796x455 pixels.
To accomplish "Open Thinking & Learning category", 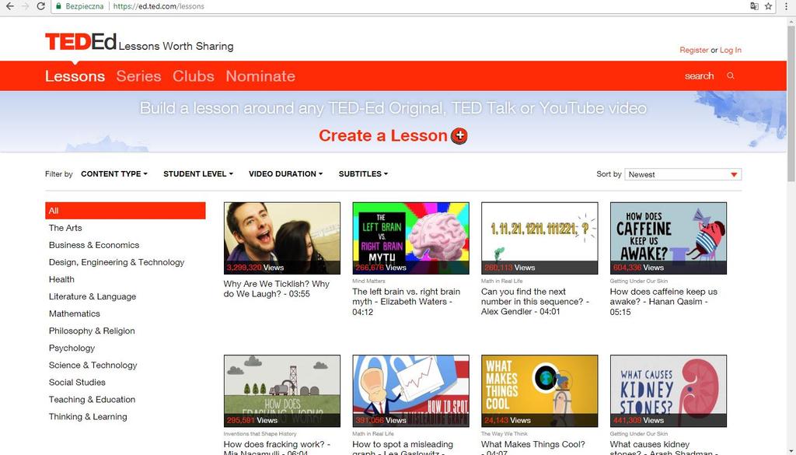I will point(88,417).
